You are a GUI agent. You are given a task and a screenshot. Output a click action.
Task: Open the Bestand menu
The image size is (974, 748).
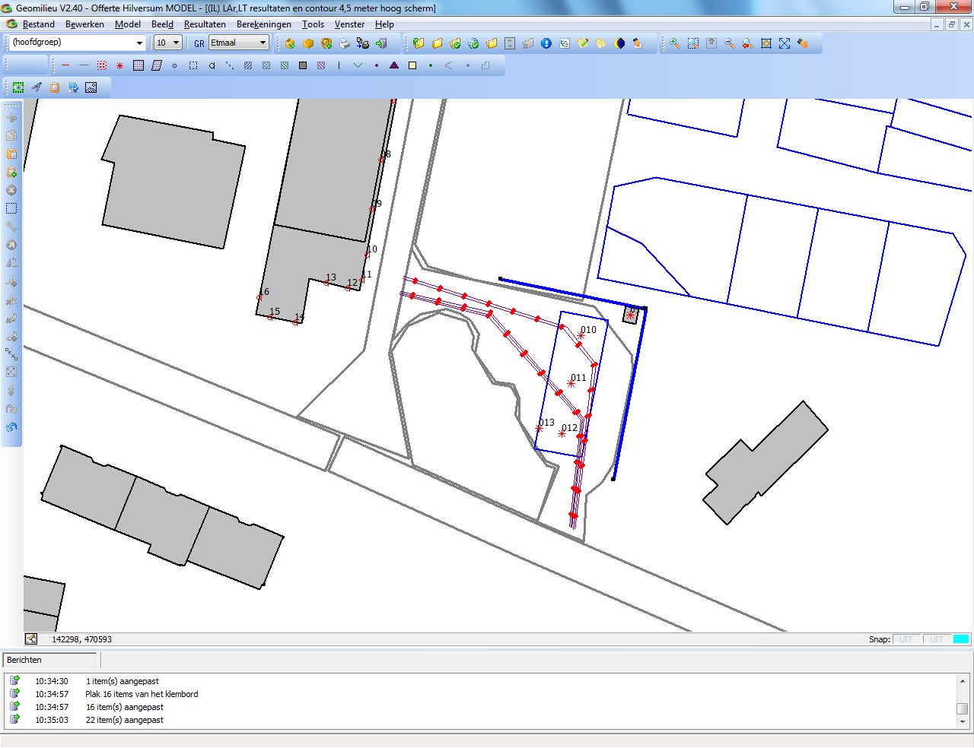38,24
